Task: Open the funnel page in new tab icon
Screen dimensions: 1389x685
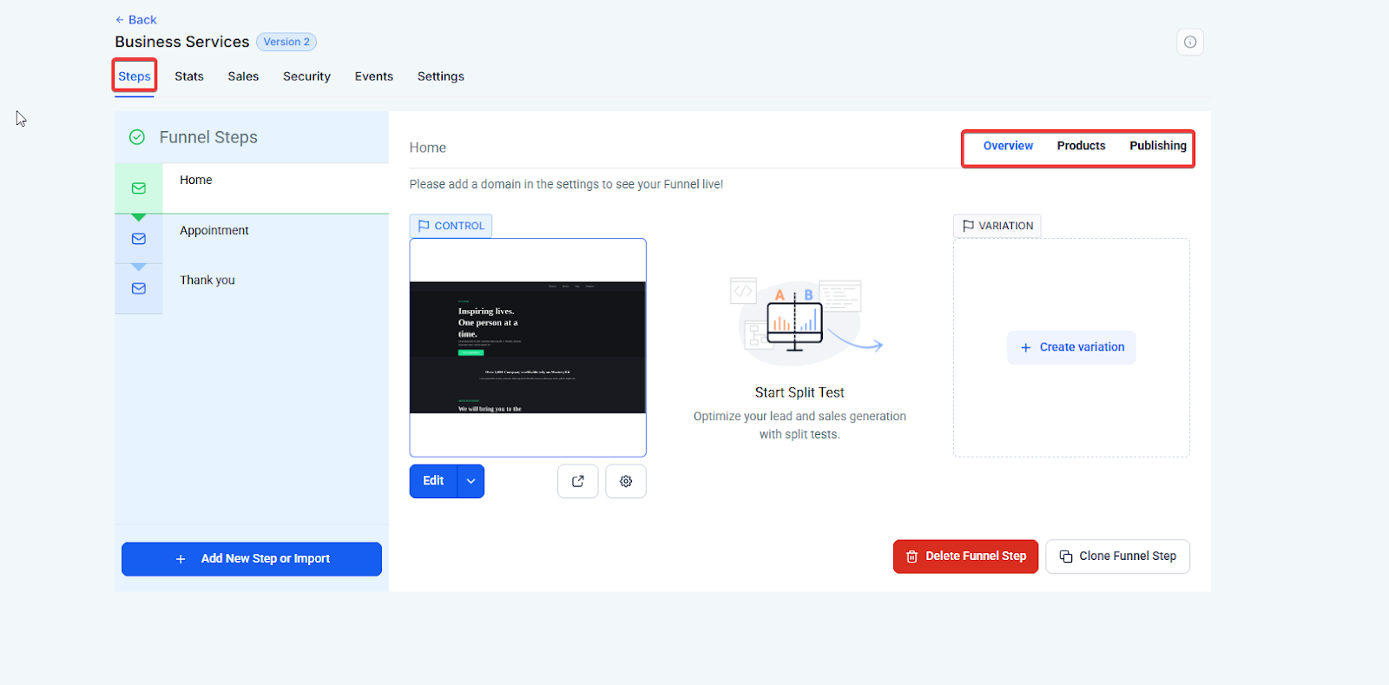Action: 578,481
